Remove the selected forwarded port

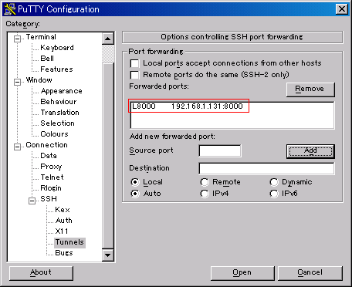pyautogui.click(x=310, y=89)
